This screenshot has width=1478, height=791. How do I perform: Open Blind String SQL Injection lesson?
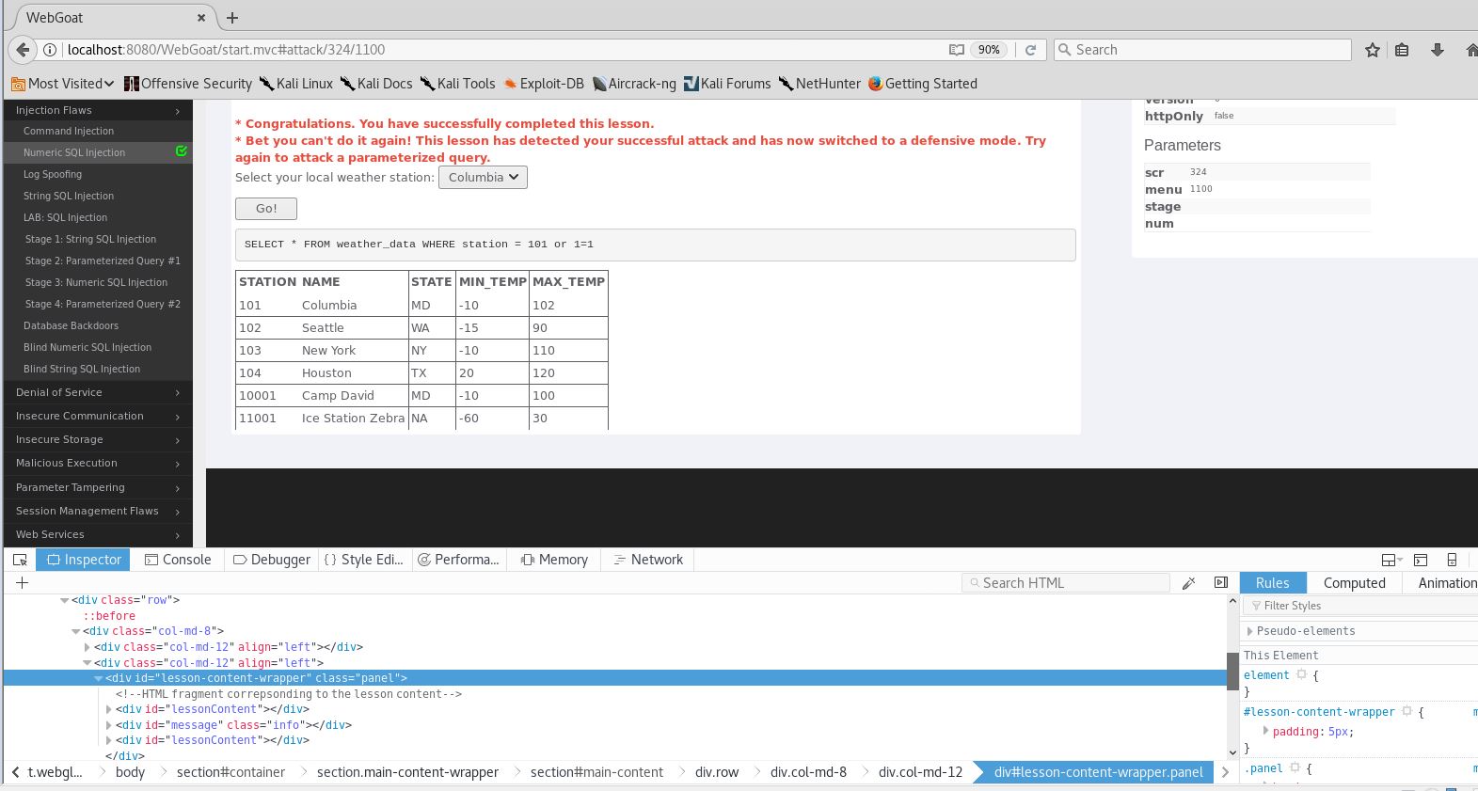(x=82, y=369)
